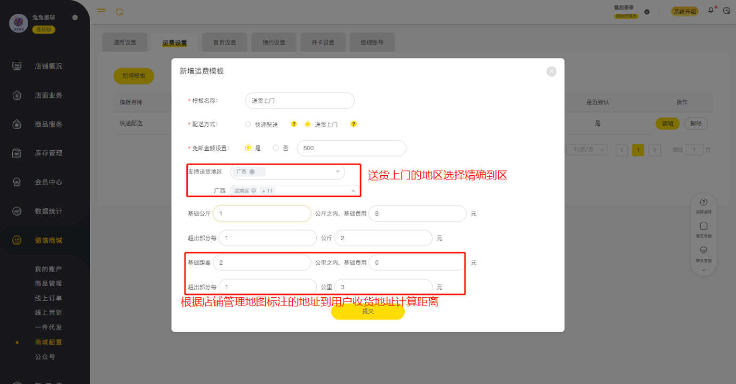Click the small dot next to store name
The image size is (736, 384).
(75, 18)
